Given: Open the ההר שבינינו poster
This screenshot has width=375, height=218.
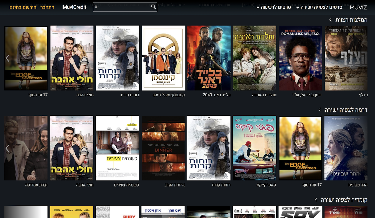Looking at the screenshot, I should tap(346, 148).
